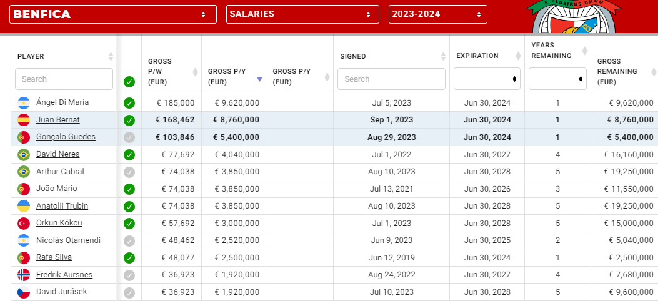Open the Years Remaining filter dropdown
The width and height of the screenshot is (658, 301).
(557, 79)
